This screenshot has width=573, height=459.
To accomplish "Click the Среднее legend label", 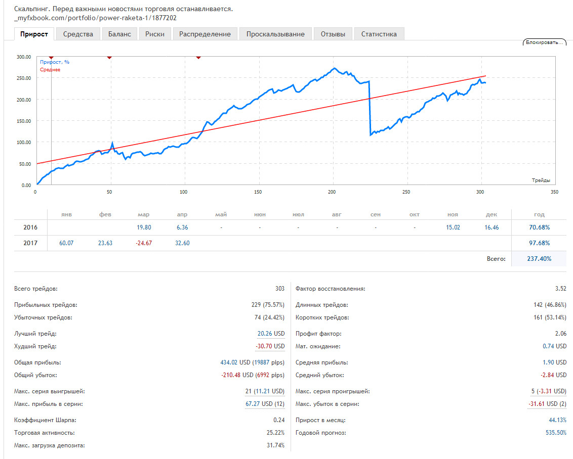I will pyautogui.click(x=50, y=70).
